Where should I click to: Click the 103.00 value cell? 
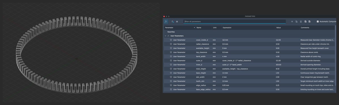(x=278, y=64)
